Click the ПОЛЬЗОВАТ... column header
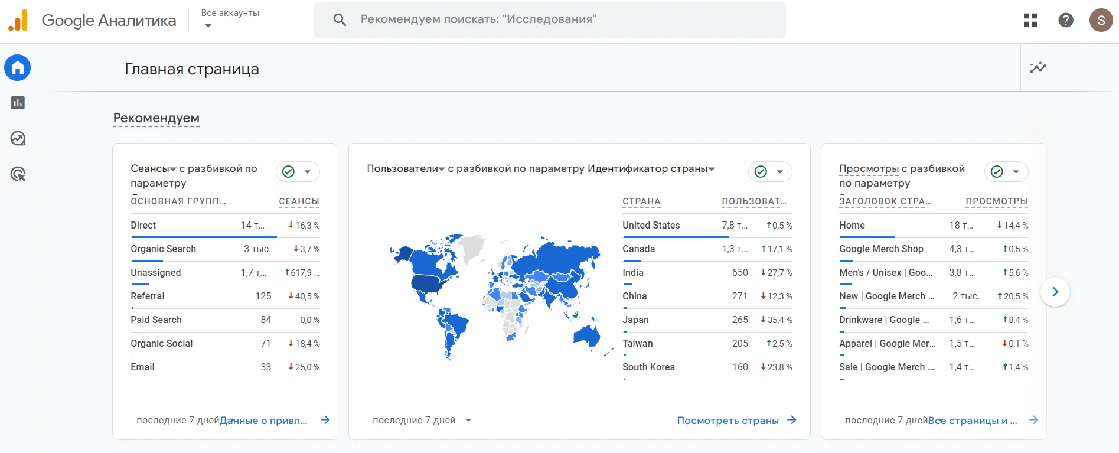The width and height of the screenshot is (1119, 453). point(754,201)
